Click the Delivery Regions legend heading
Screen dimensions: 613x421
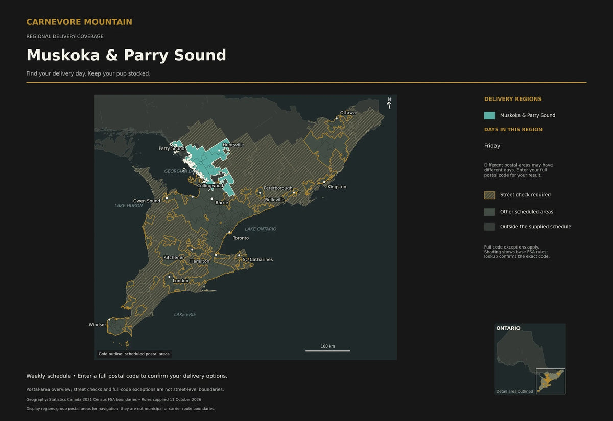513,100
